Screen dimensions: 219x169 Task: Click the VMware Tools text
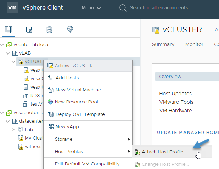point(176,102)
